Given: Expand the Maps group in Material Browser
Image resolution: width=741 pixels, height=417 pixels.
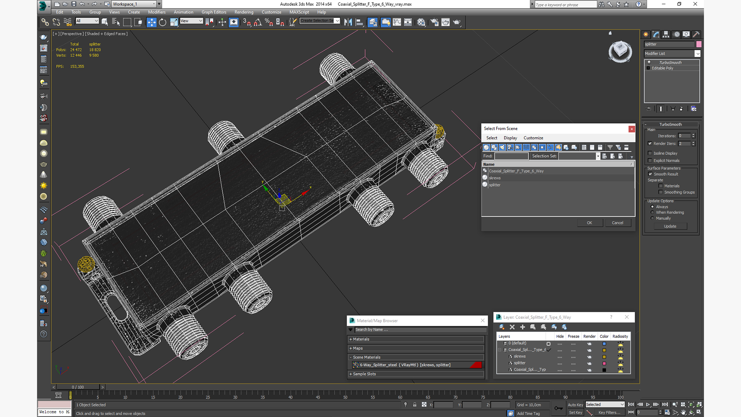Looking at the screenshot, I should tap(416, 348).
